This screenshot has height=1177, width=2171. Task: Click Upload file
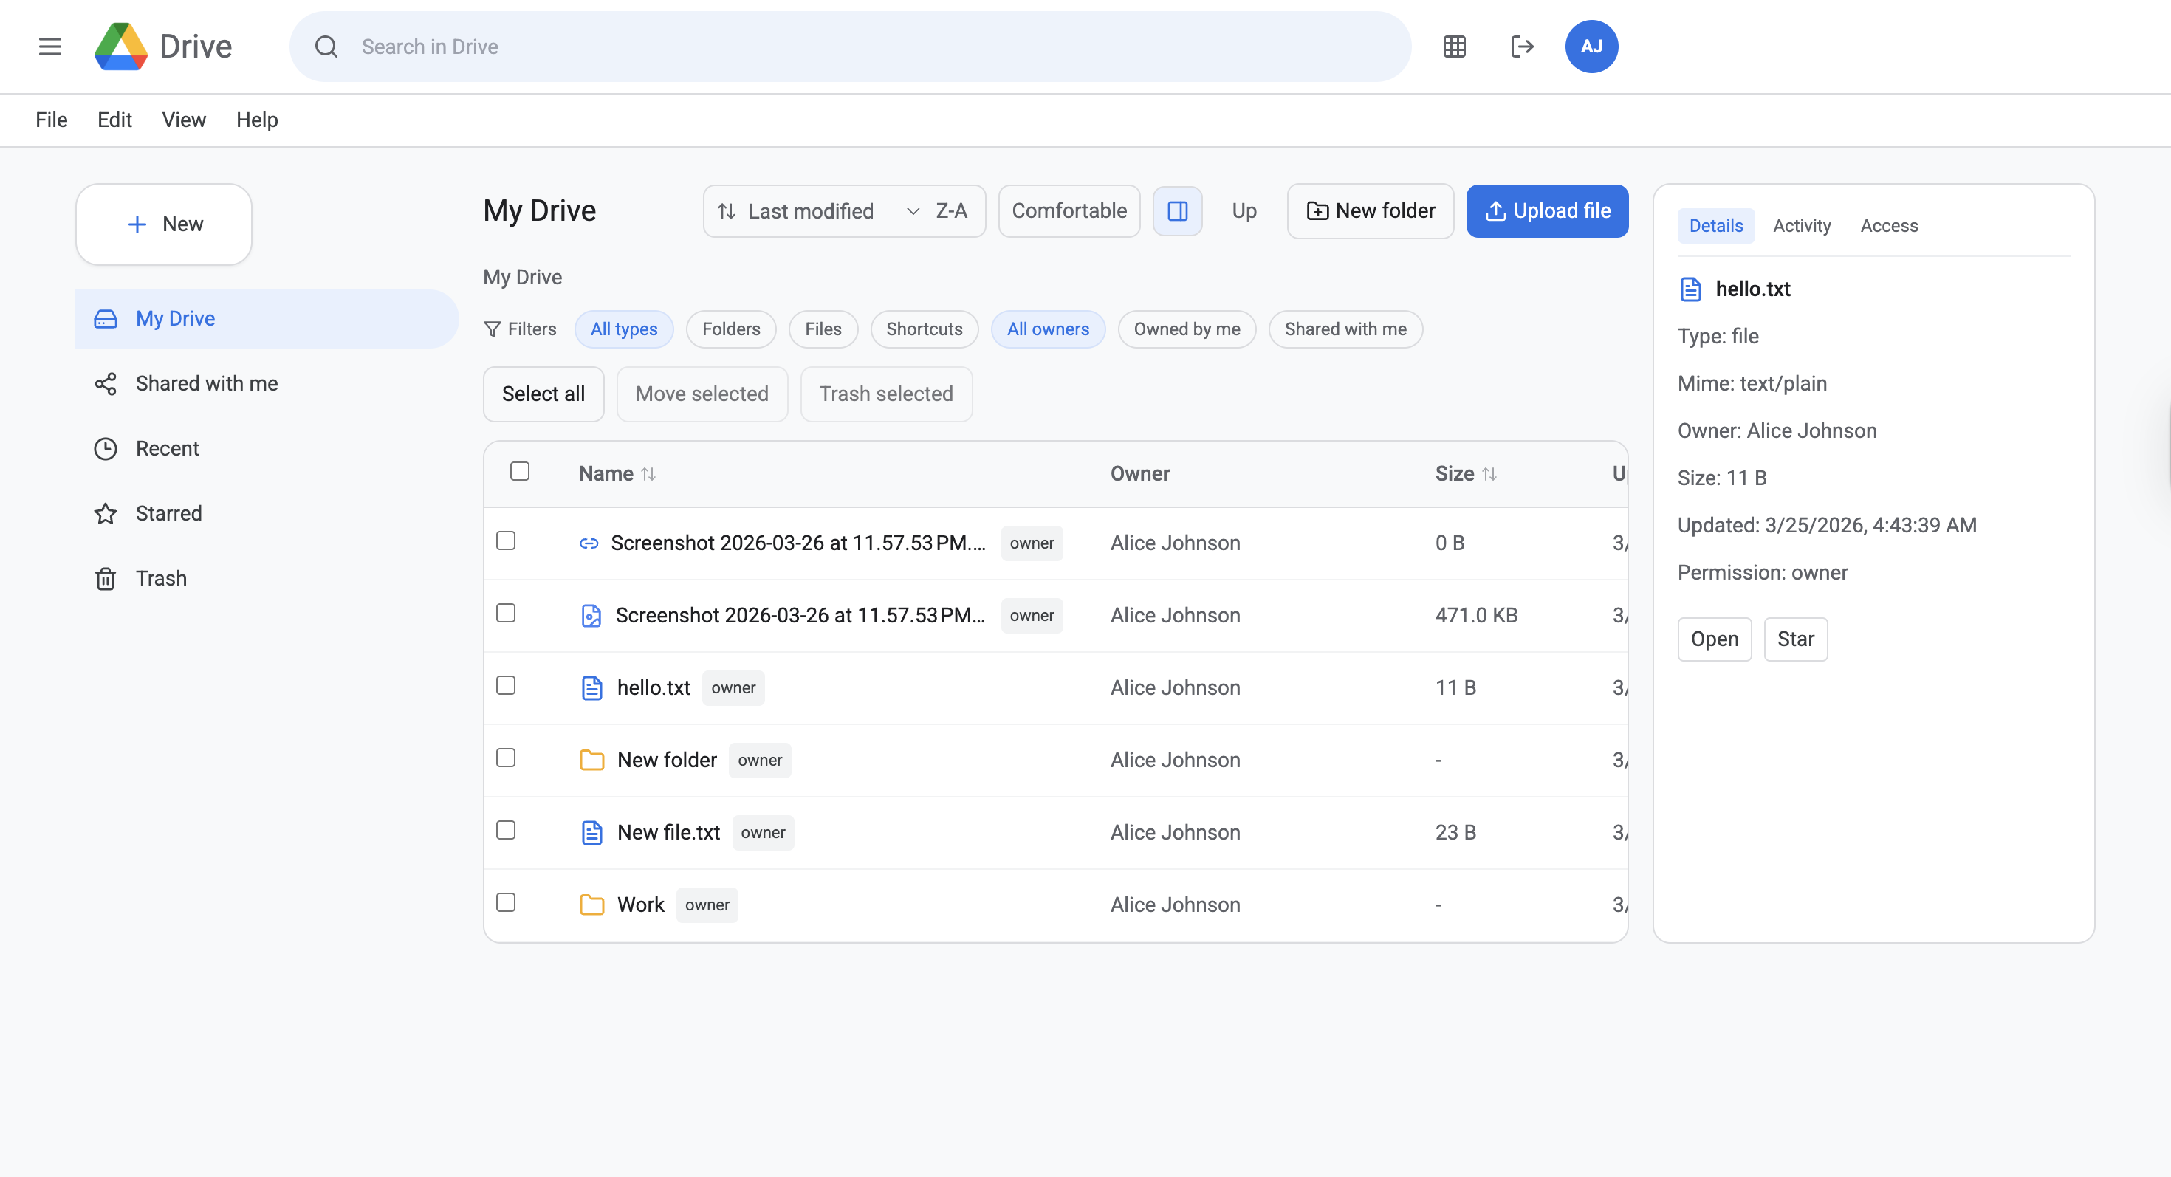click(x=1547, y=210)
